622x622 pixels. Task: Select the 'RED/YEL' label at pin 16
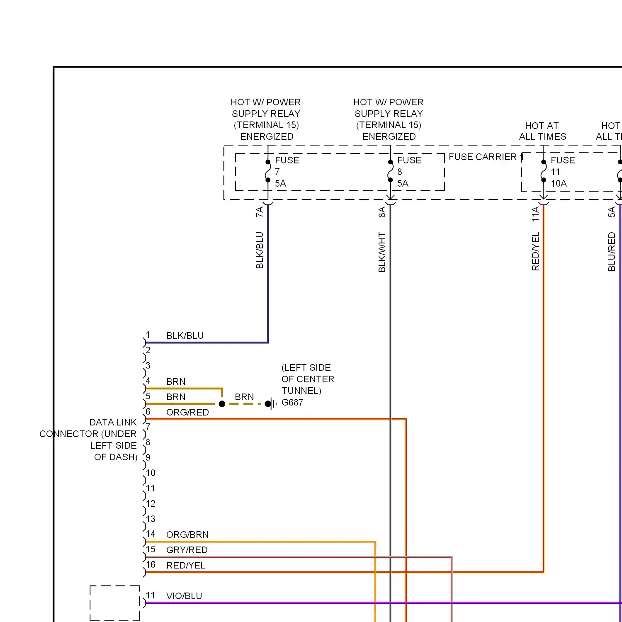(x=185, y=565)
